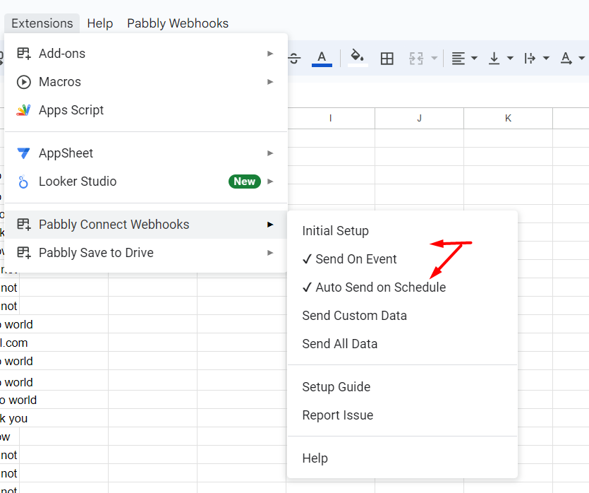The image size is (589, 493).
Task: Choose Send All Data
Action: (402, 343)
